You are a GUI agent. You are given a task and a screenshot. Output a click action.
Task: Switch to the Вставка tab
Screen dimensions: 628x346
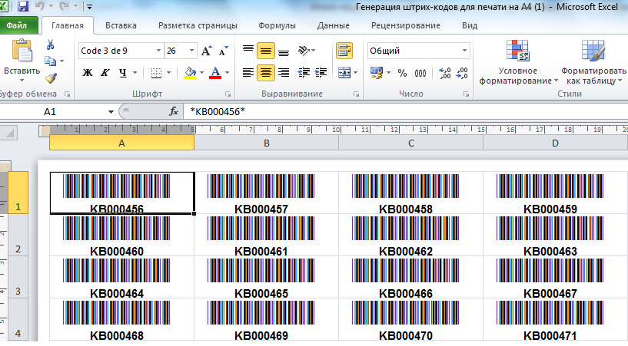pos(121,25)
